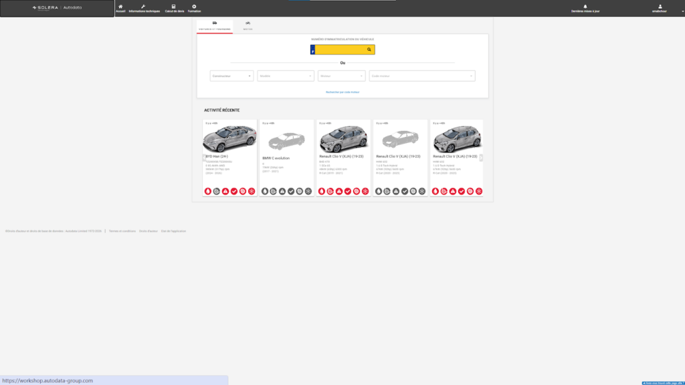The width and height of the screenshot is (685, 385).
Task: Open the BMW C evolution placeholder image
Action: tap(286, 140)
